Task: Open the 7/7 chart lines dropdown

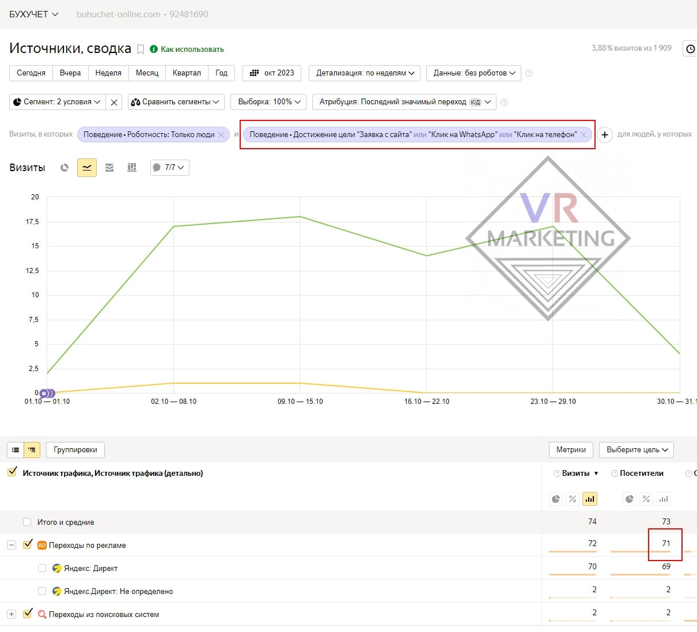Action: (169, 168)
